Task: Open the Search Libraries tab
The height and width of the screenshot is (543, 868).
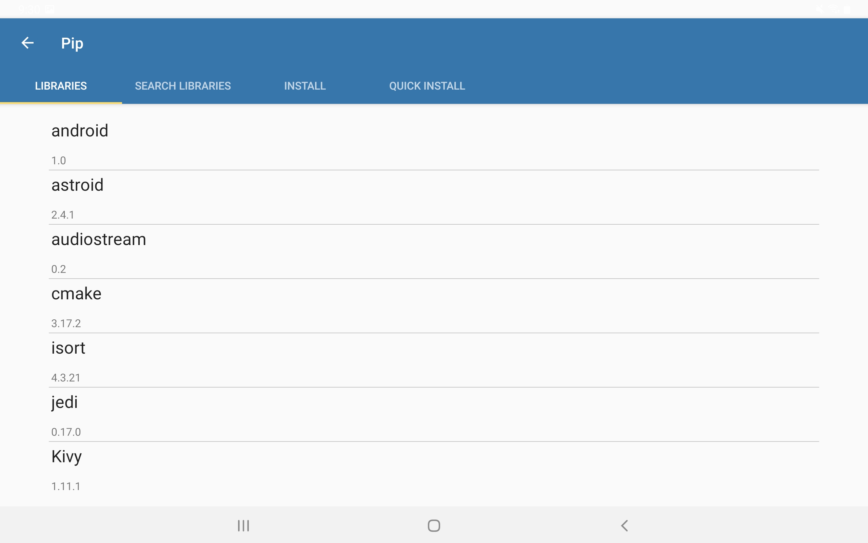Action: pyautogui.click(x=182, y=86)
